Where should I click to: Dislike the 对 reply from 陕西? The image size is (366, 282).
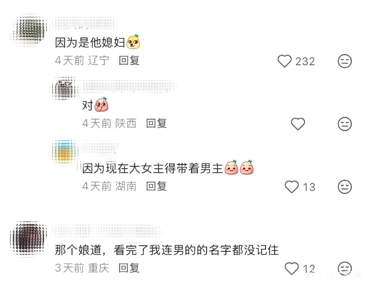click(345, 124)
